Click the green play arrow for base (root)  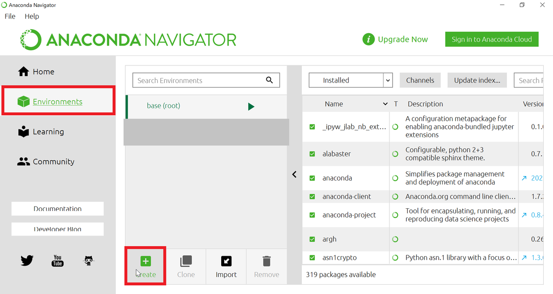tap(251, 106)
